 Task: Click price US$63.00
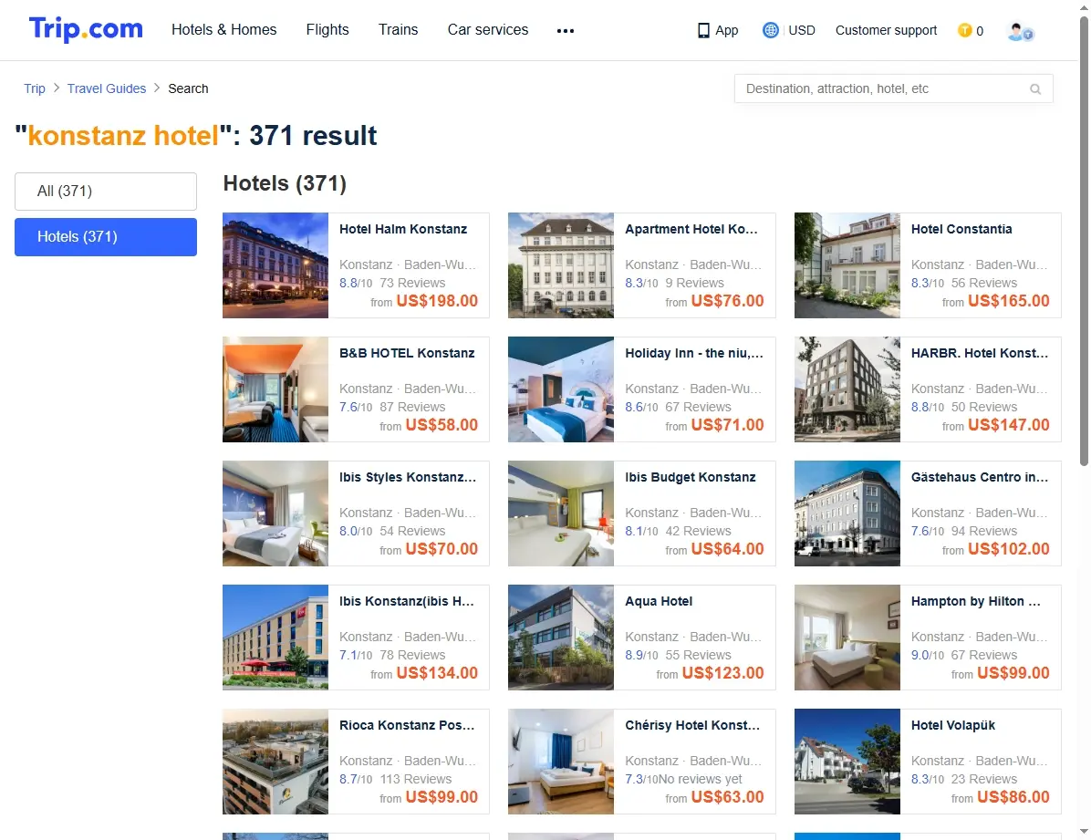(727, 797)
